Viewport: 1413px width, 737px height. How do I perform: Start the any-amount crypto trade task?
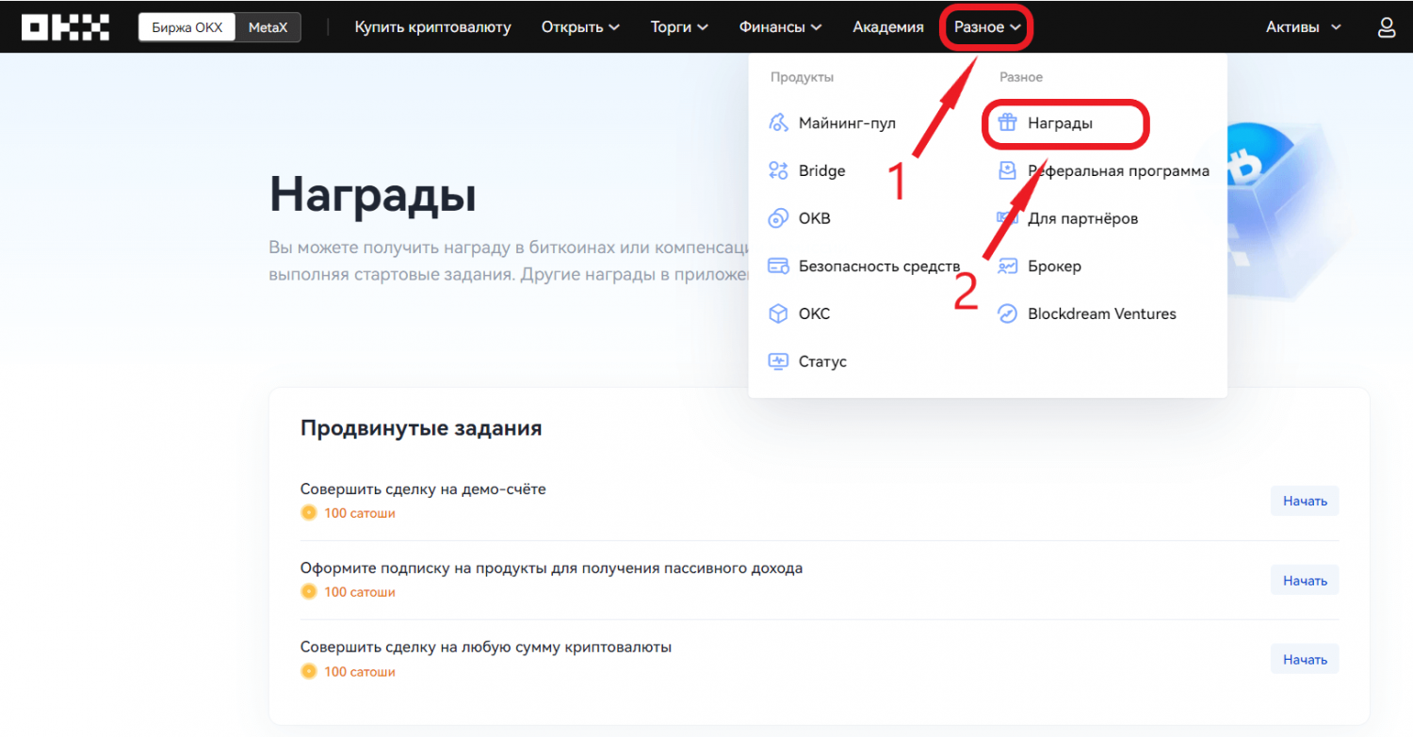[x=1305, y=659]
